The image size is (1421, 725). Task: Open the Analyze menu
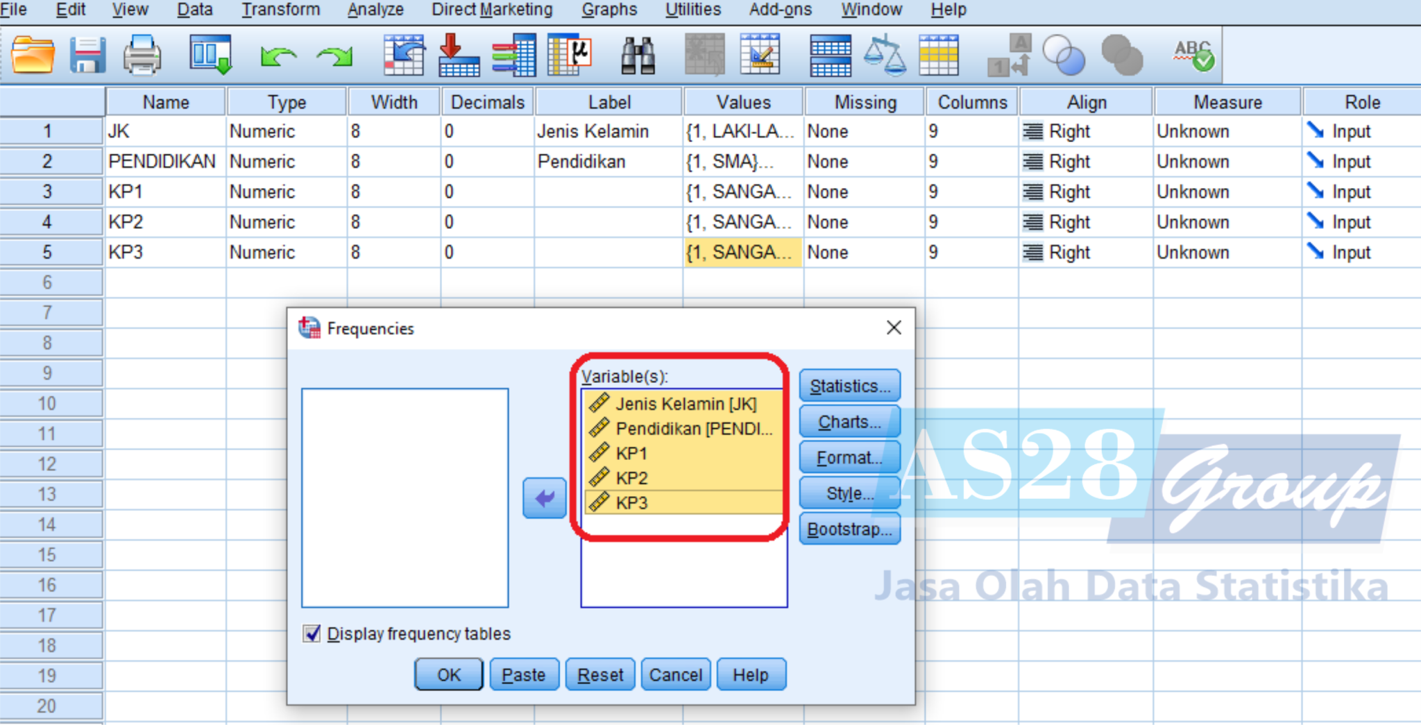375,10
